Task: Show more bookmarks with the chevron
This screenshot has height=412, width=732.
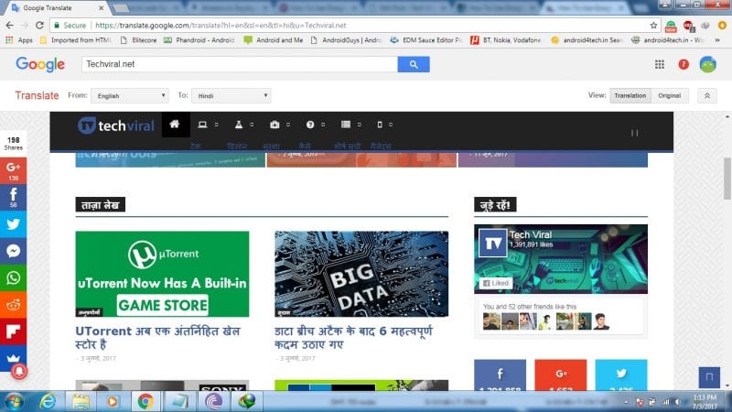Action: [x=717, y=40]
